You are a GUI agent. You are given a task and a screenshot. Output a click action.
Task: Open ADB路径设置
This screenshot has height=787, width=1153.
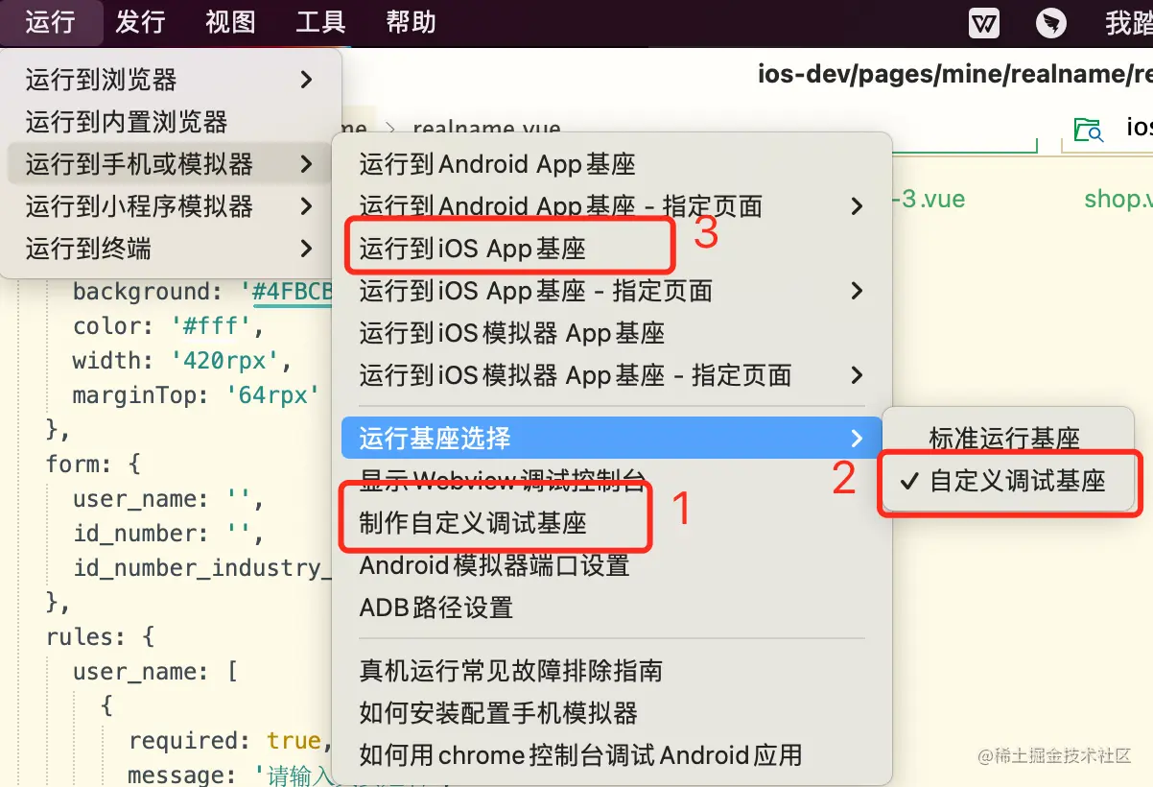pos(611,608)
